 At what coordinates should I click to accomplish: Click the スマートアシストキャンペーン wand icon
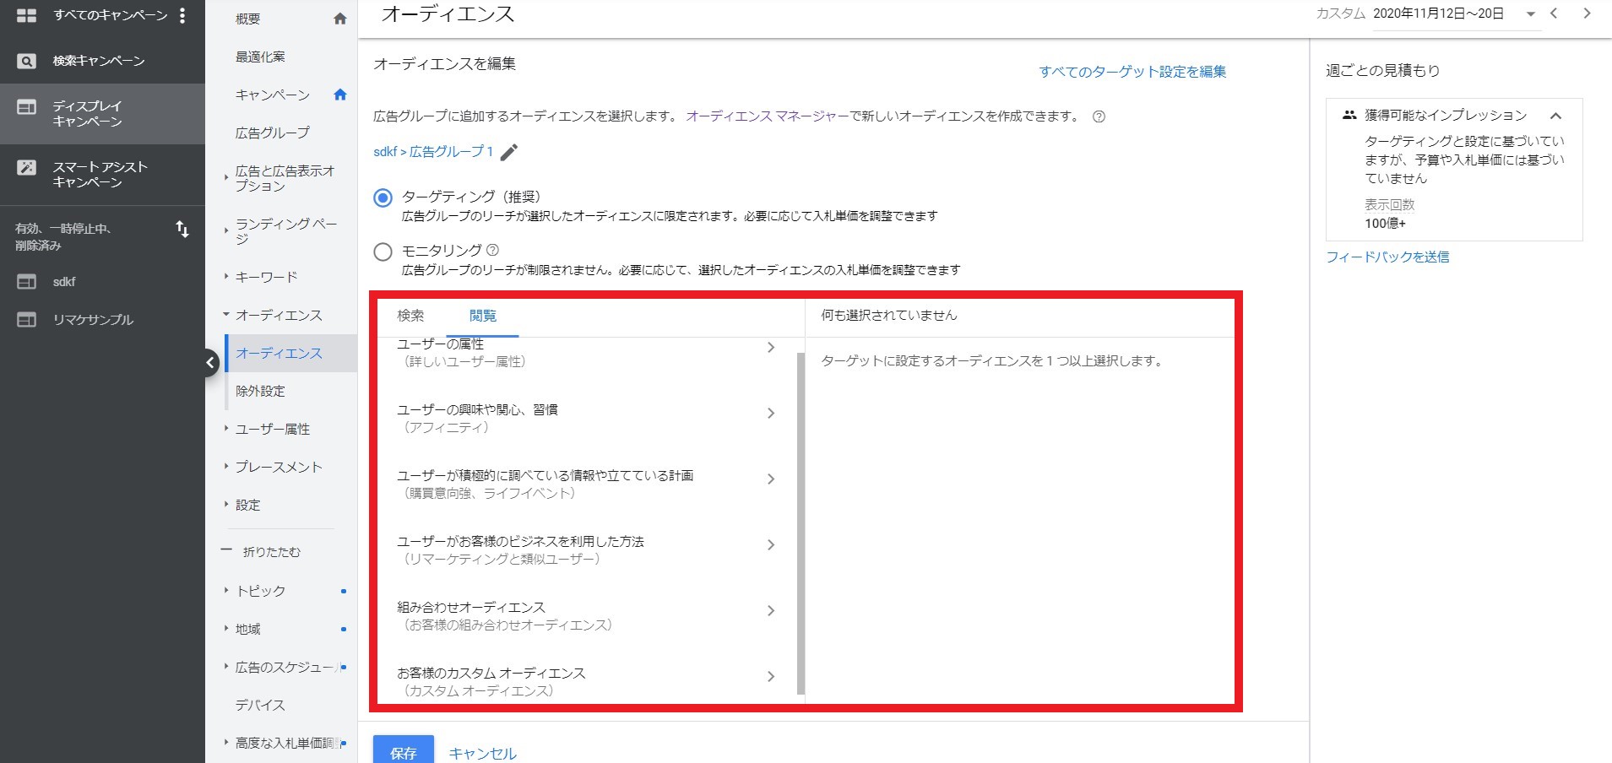(26, 167)
